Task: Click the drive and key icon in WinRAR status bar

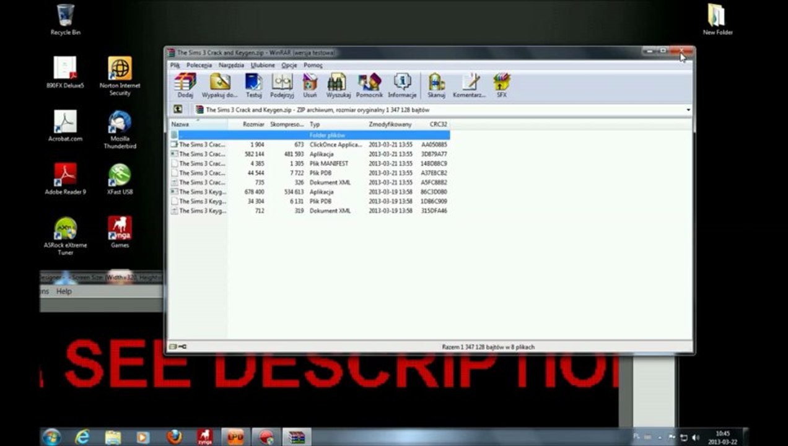Action: [178, 347]
